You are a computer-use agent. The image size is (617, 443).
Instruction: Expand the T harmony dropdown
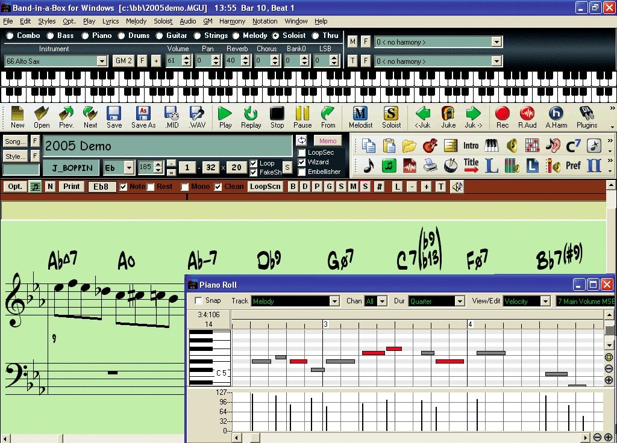coord(496,61)
